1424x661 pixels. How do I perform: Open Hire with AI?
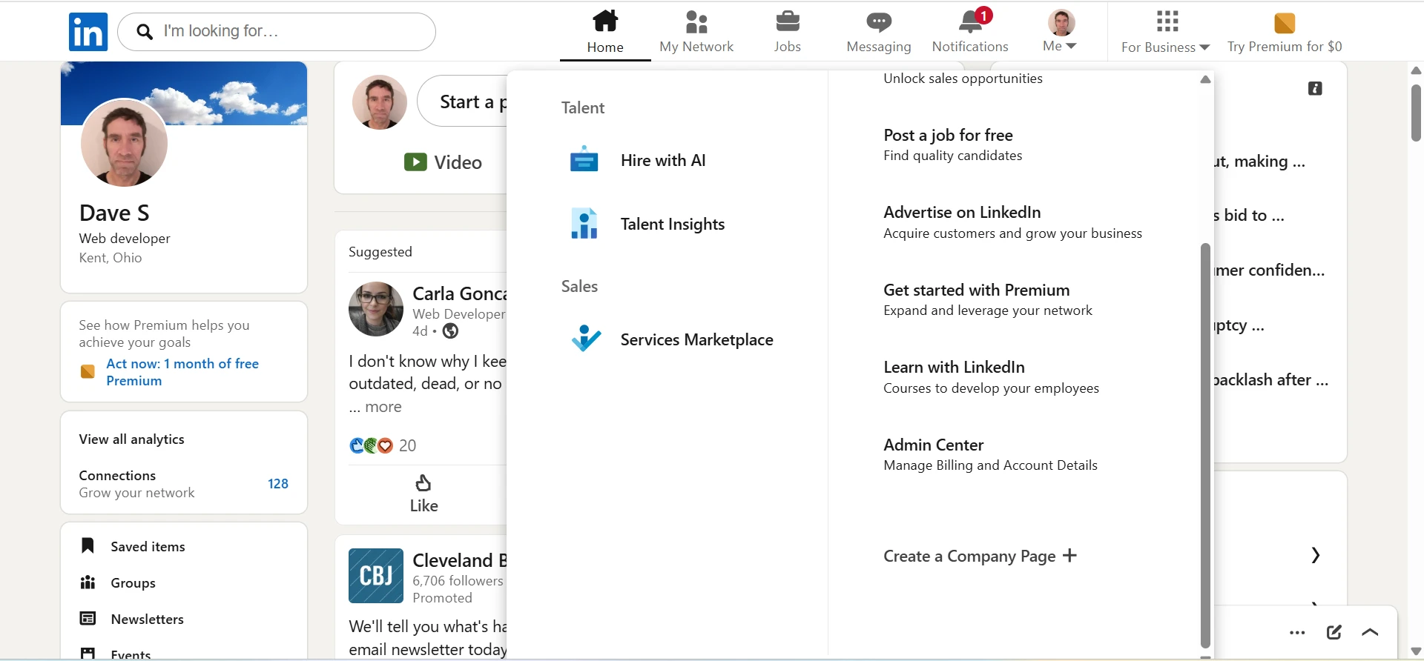point(663,161)
